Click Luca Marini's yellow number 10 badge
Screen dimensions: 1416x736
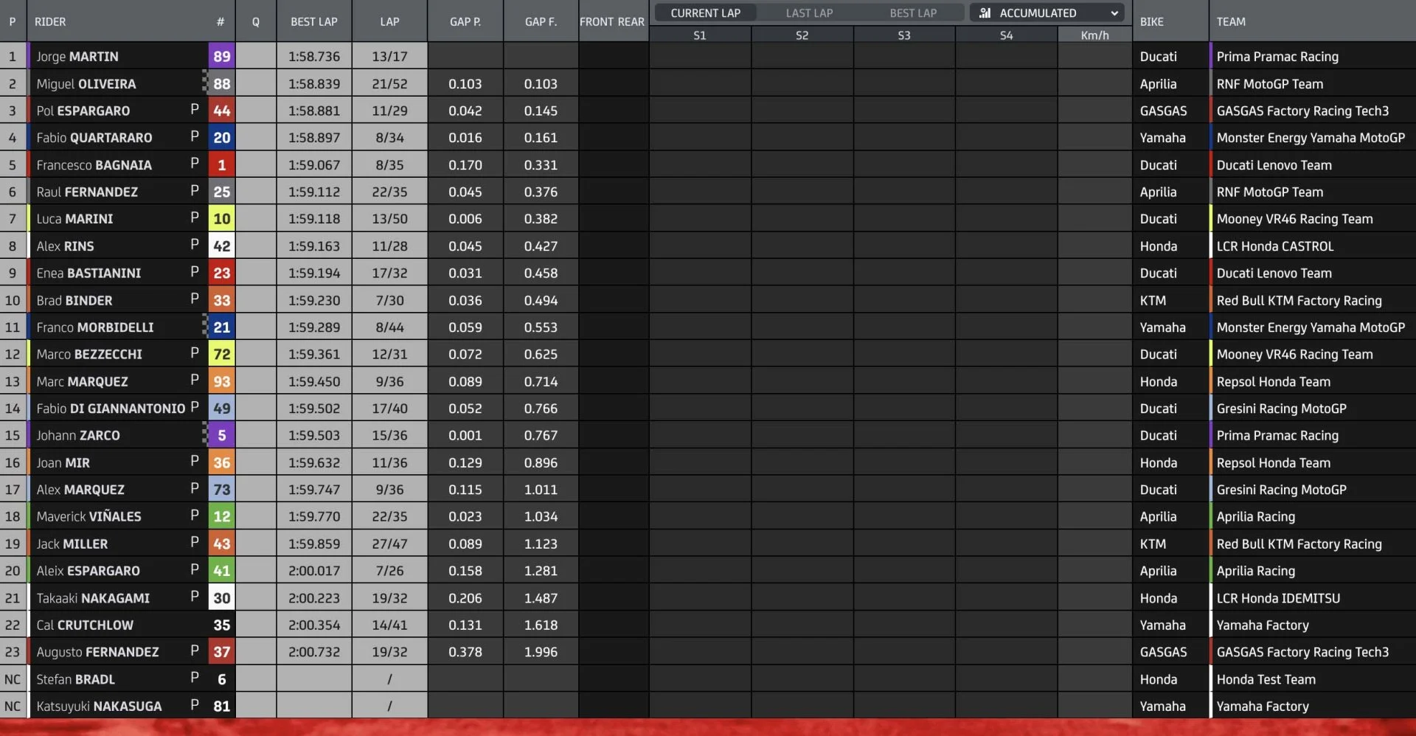coord(221,218)
